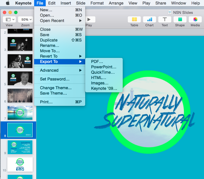Click Change Theme… menu item
Viewport: 204px width, 179px height.
click(x=60, y=88)
